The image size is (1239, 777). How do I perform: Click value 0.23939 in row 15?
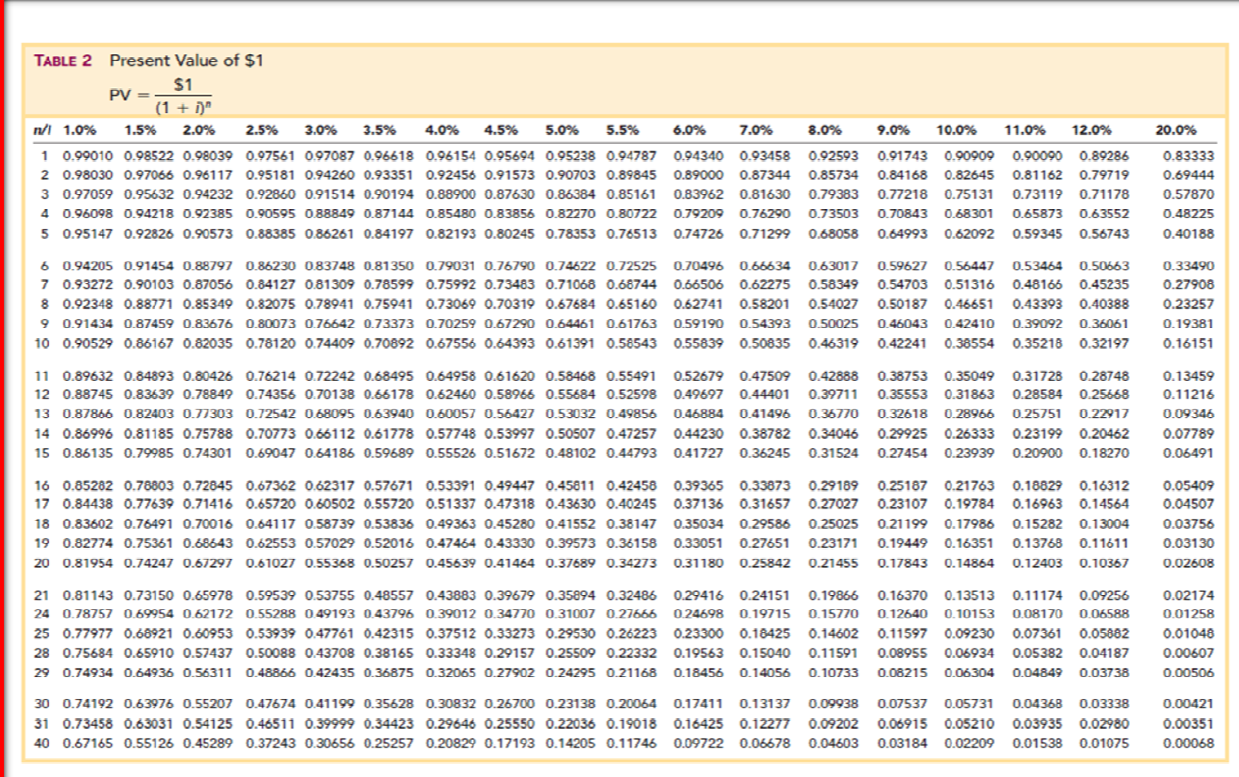pos(969,453)
